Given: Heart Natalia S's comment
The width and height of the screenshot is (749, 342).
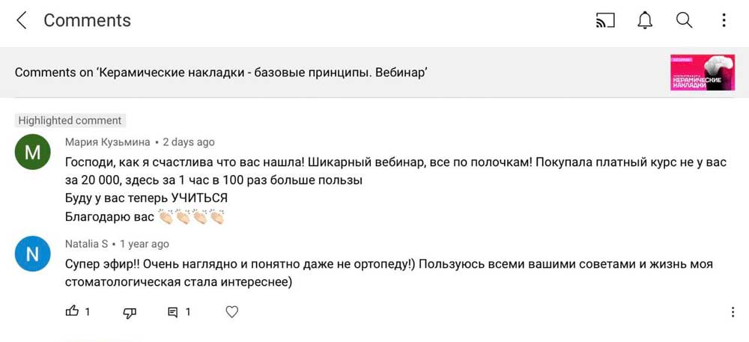Looking at the screenshot, I should point(232,312).
